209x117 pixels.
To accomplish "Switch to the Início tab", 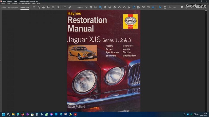I will [x=4, y=7].
